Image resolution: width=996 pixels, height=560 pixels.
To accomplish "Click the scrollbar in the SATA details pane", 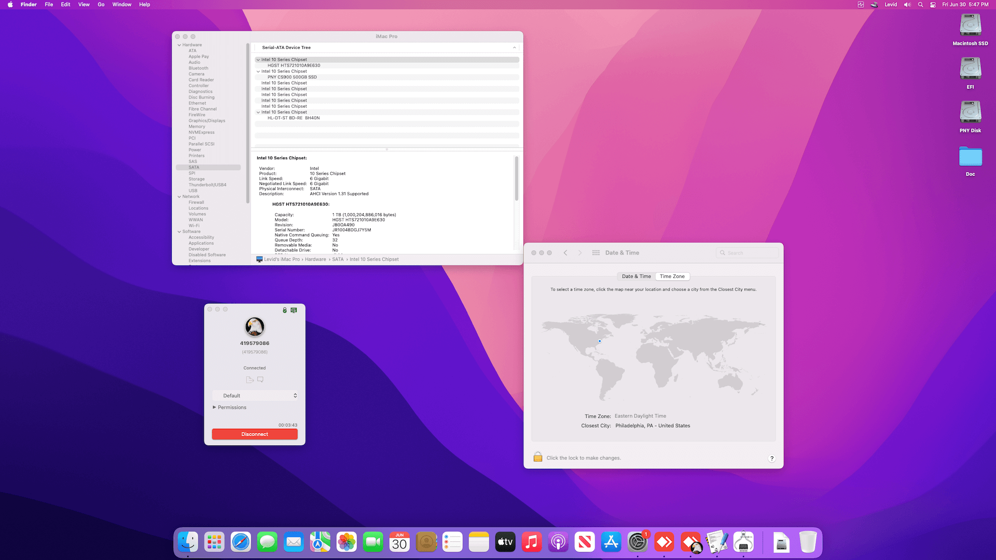I will (516, 179).
